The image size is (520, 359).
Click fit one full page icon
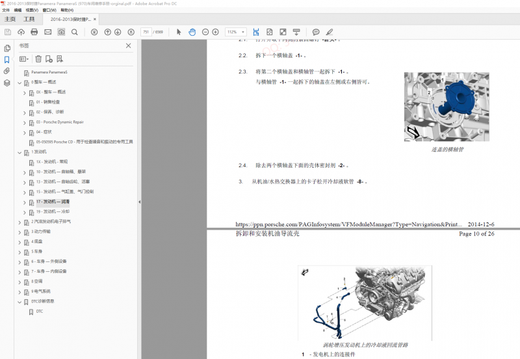tap(269, 32)
